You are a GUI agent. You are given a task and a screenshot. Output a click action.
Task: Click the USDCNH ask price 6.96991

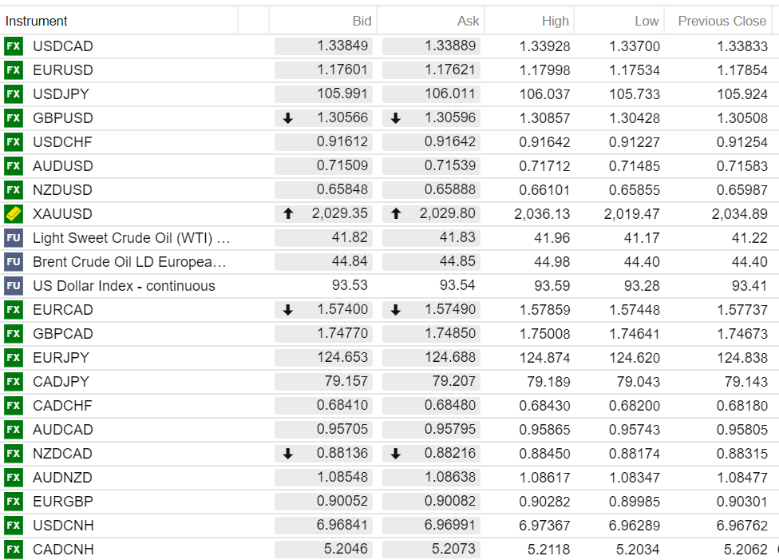450,526
